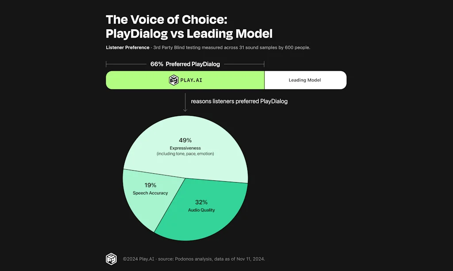This screenshot has width=453, height=271.
Task: Click "reasons listeners preferred PlayDialog" caption
Action: click(239, 101)
